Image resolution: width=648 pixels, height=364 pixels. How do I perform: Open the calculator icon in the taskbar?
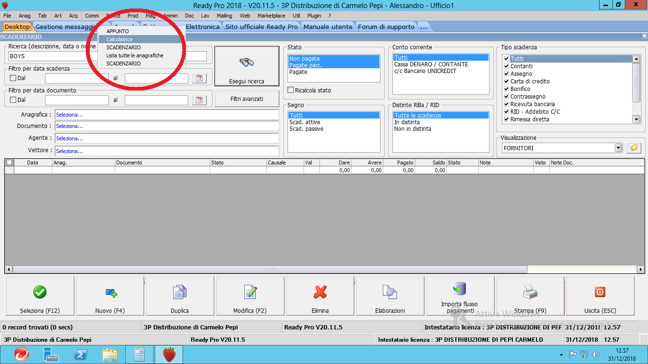coord(139,355)
